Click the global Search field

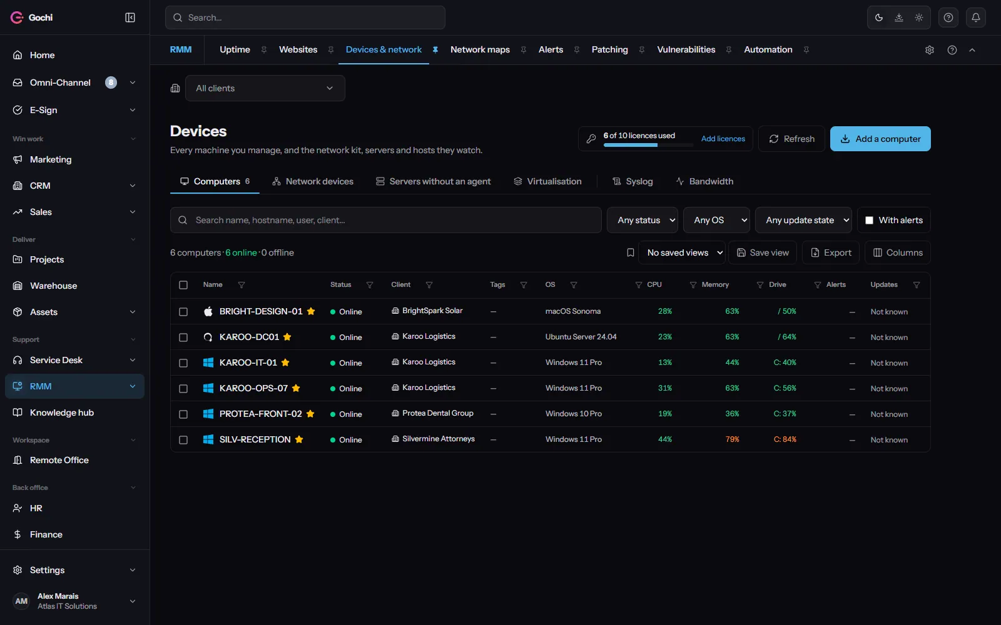point(305,17)
